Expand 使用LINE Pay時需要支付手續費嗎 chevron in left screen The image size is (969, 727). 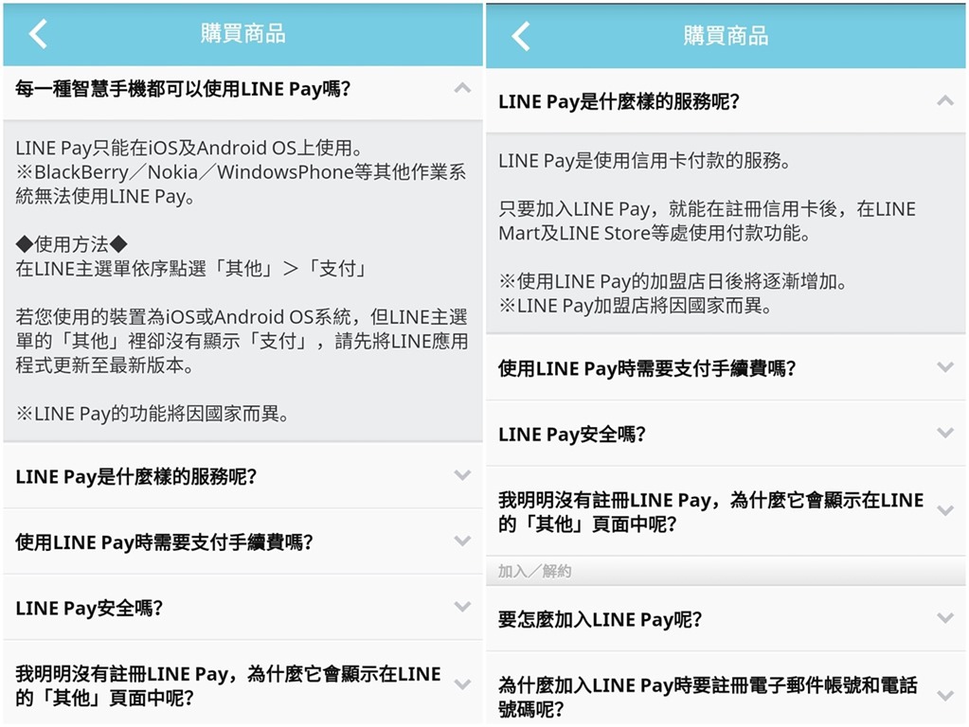coord(462,541)
